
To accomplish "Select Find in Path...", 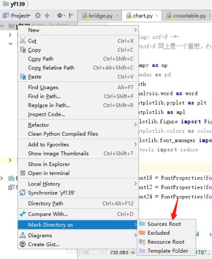I will (x=78, y=96).
